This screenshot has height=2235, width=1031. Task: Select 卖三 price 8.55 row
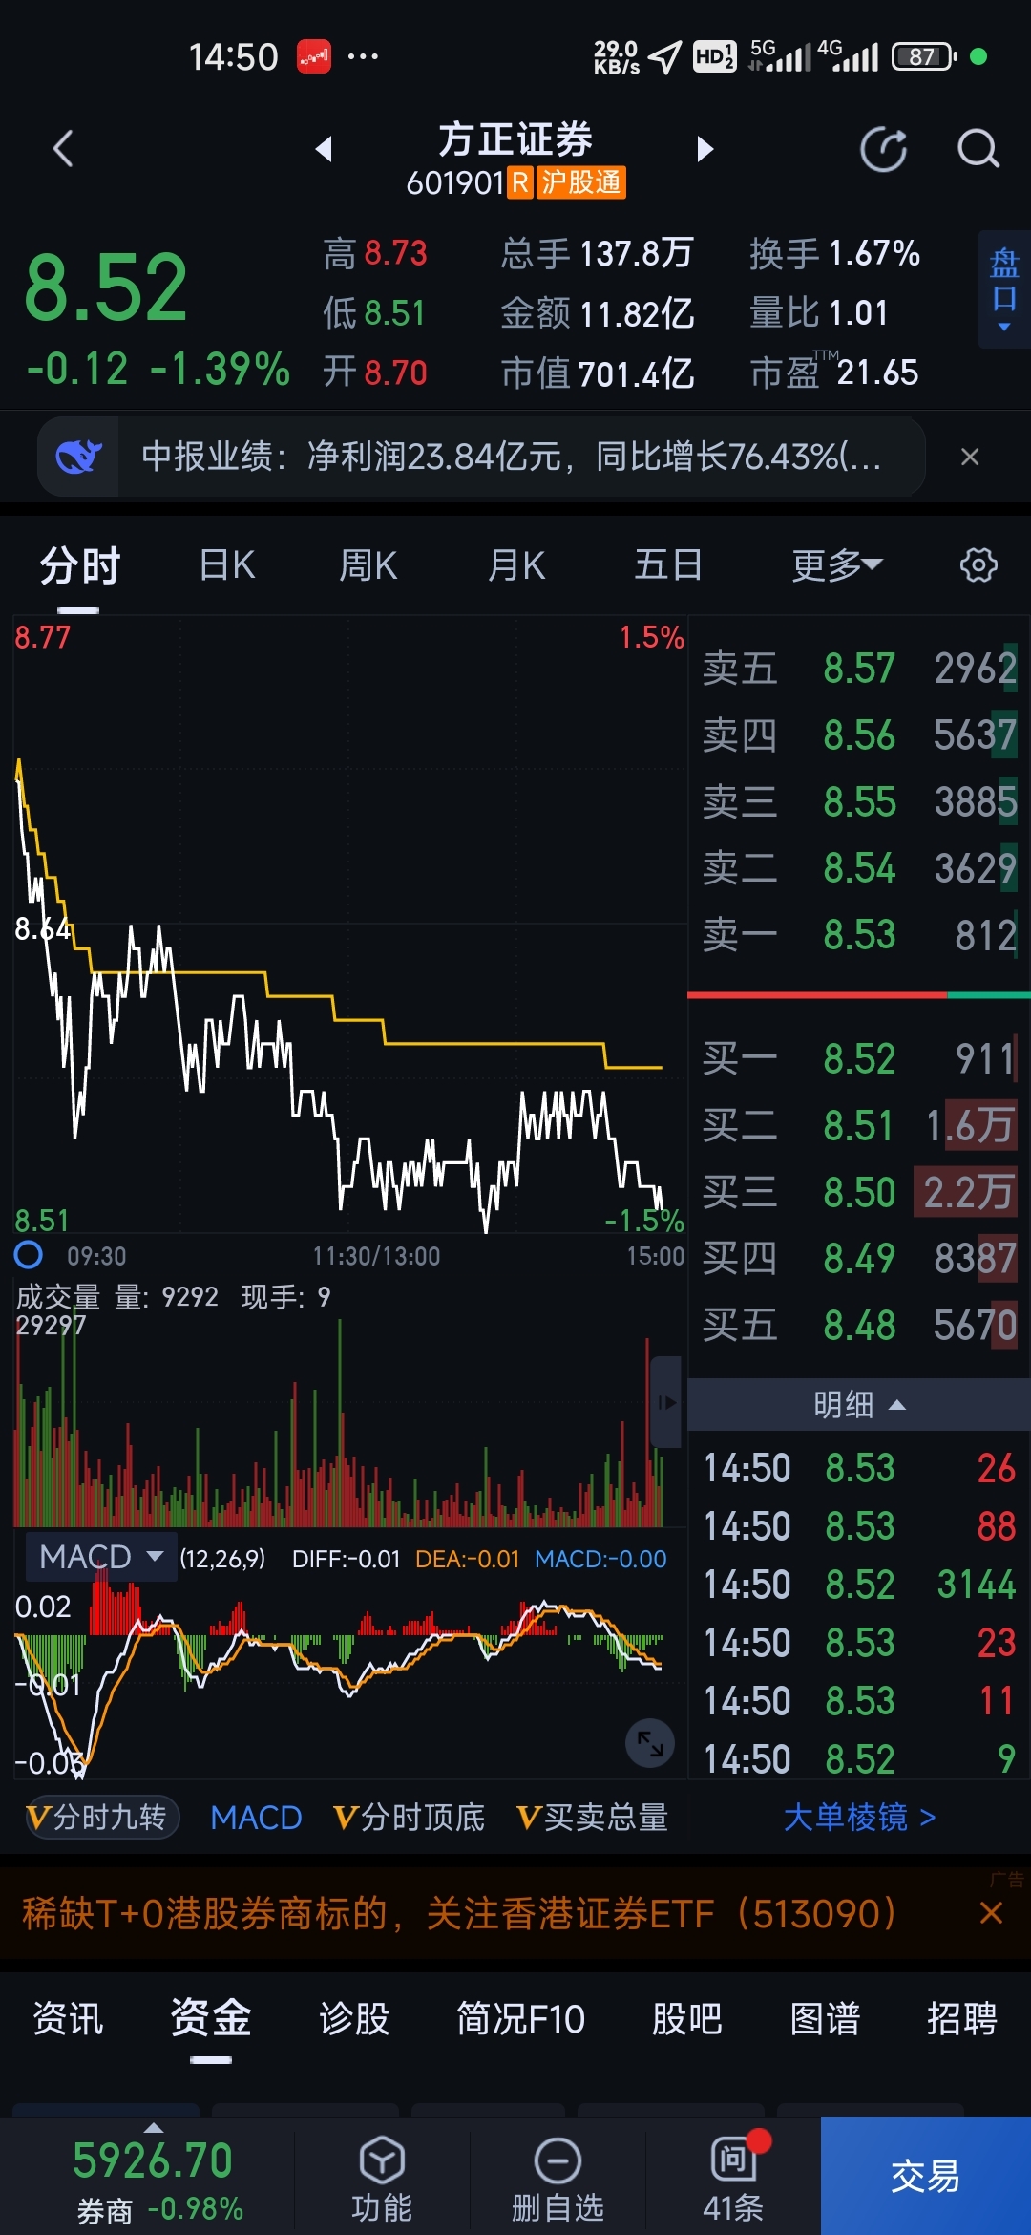pyautogui.click(x=859, y=802)
